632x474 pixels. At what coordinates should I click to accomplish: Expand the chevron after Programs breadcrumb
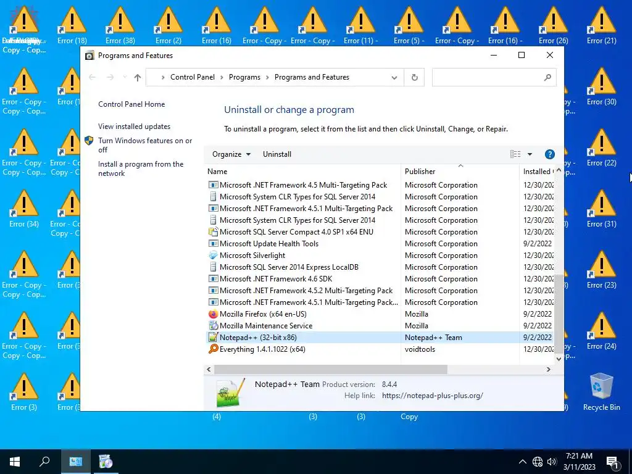click(x=267, y=77)
